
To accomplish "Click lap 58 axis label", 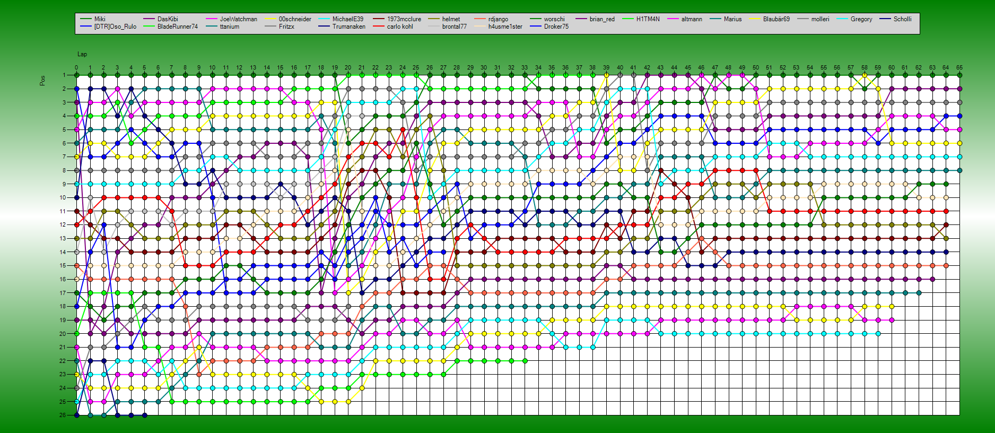I will click(865, 68).
